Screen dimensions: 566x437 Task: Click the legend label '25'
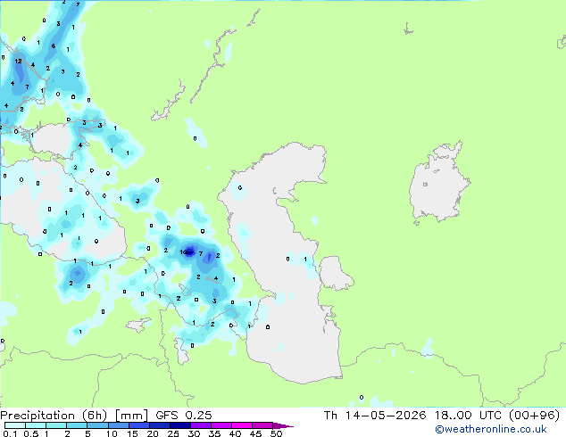coord(173,433)
